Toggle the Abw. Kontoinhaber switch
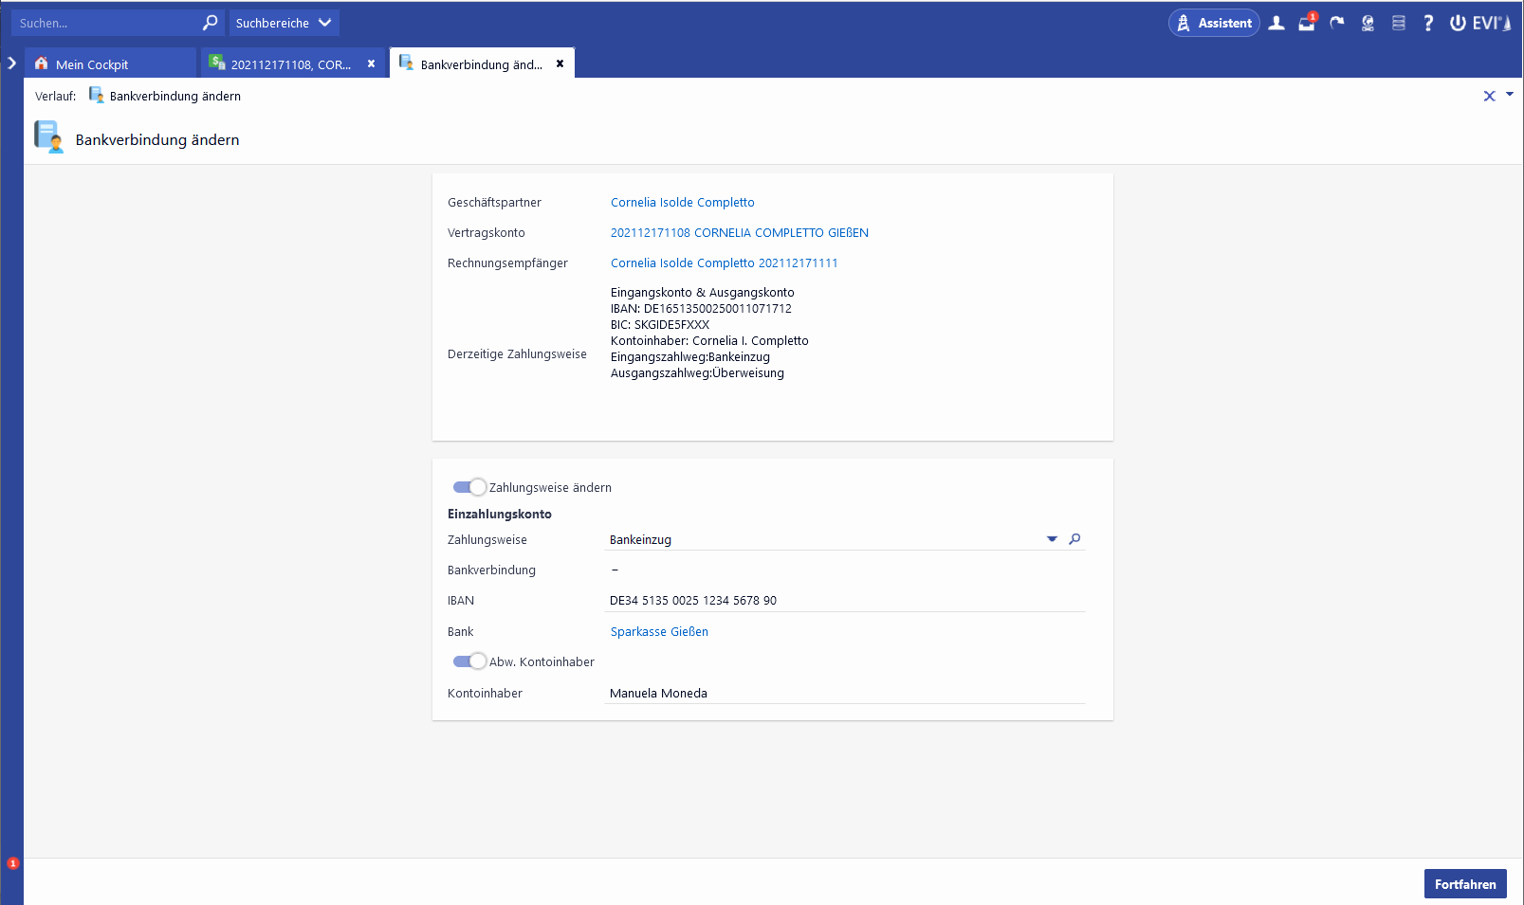Image resolution: width=1524 pixels, height=905 pixels. tap(469, 661)
